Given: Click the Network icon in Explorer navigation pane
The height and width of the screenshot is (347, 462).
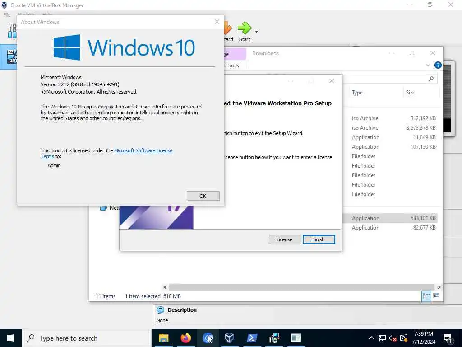Looking at the screenshot, I should (x=103, y=208).
